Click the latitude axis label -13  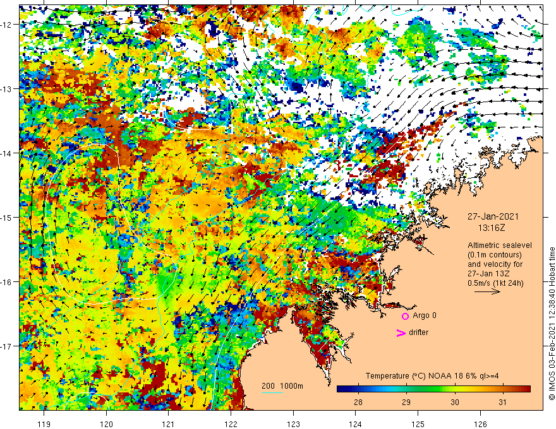coord(7,89)
